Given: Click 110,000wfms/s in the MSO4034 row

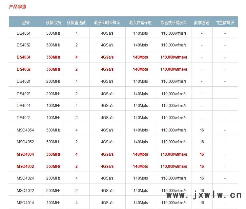Looking at the screenshot, I should pyautogui.click(x=174, y=154).
